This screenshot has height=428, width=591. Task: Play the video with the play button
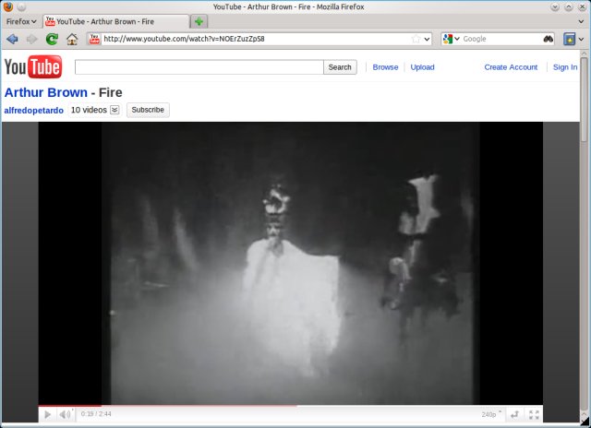(47, 414)
